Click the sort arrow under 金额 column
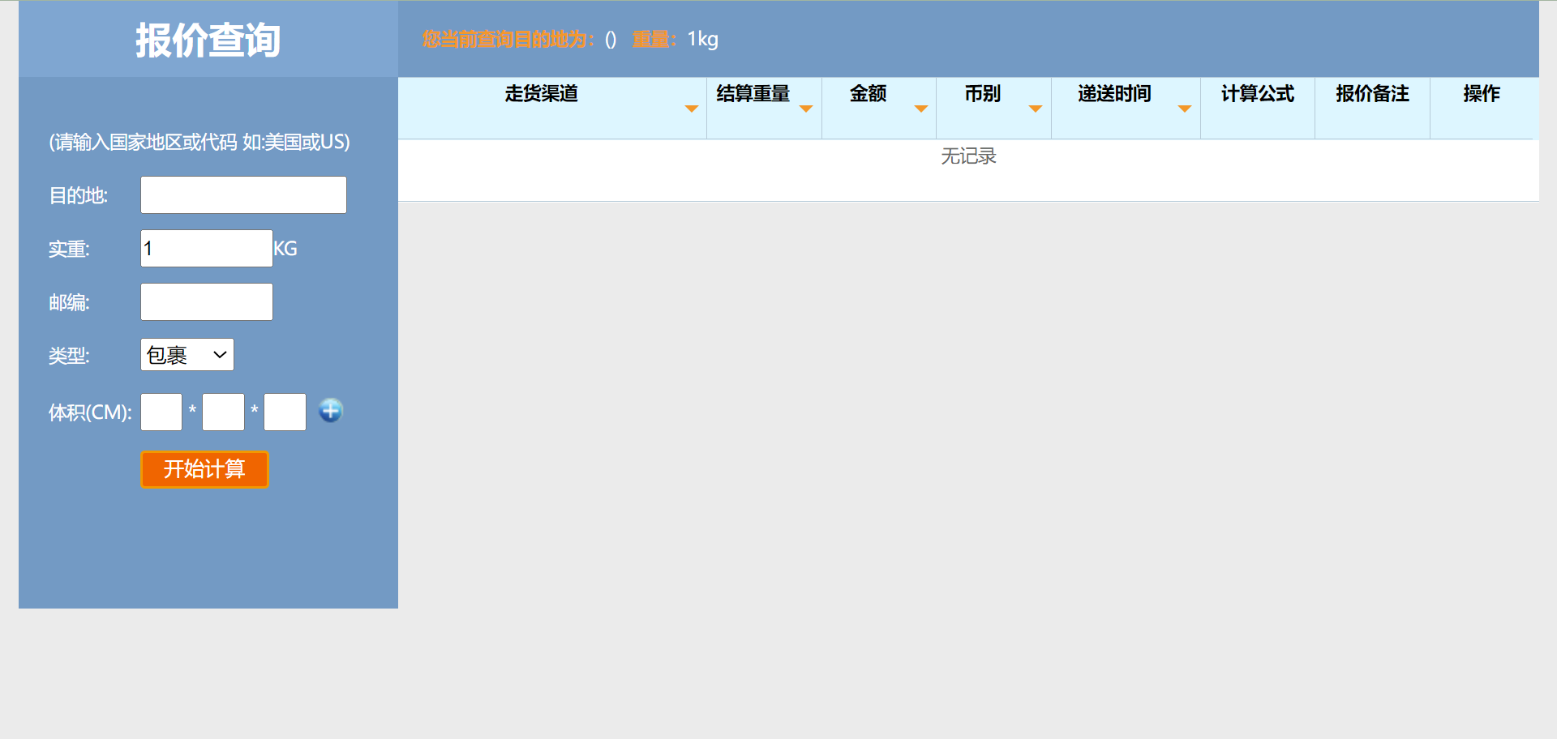1557x739 pixels. [921, 109]
